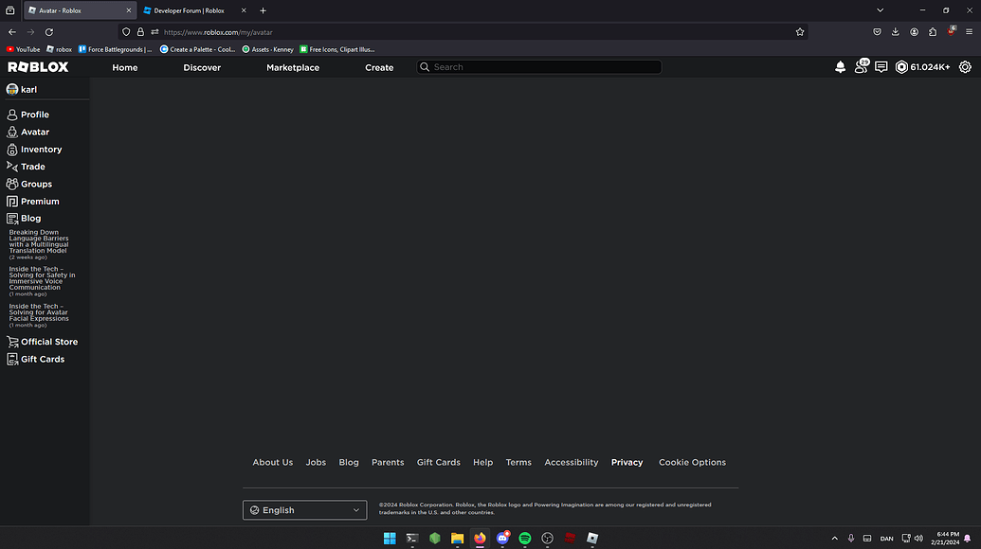981x549 pixels.
Task: Click the Roblox Search field
Action: click(x=539, y=67)
